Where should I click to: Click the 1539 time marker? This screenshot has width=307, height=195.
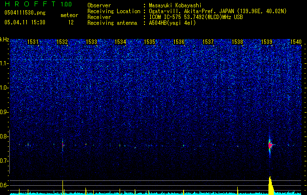(266, 41)
